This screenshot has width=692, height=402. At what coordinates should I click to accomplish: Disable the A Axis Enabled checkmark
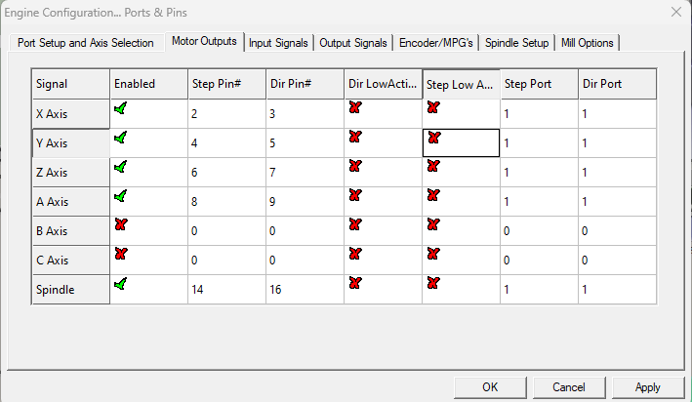[120, 196]
